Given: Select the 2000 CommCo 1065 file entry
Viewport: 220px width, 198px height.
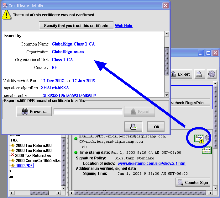Looking at the screenshot, I should pyautogui.click(x=38, y=160).
